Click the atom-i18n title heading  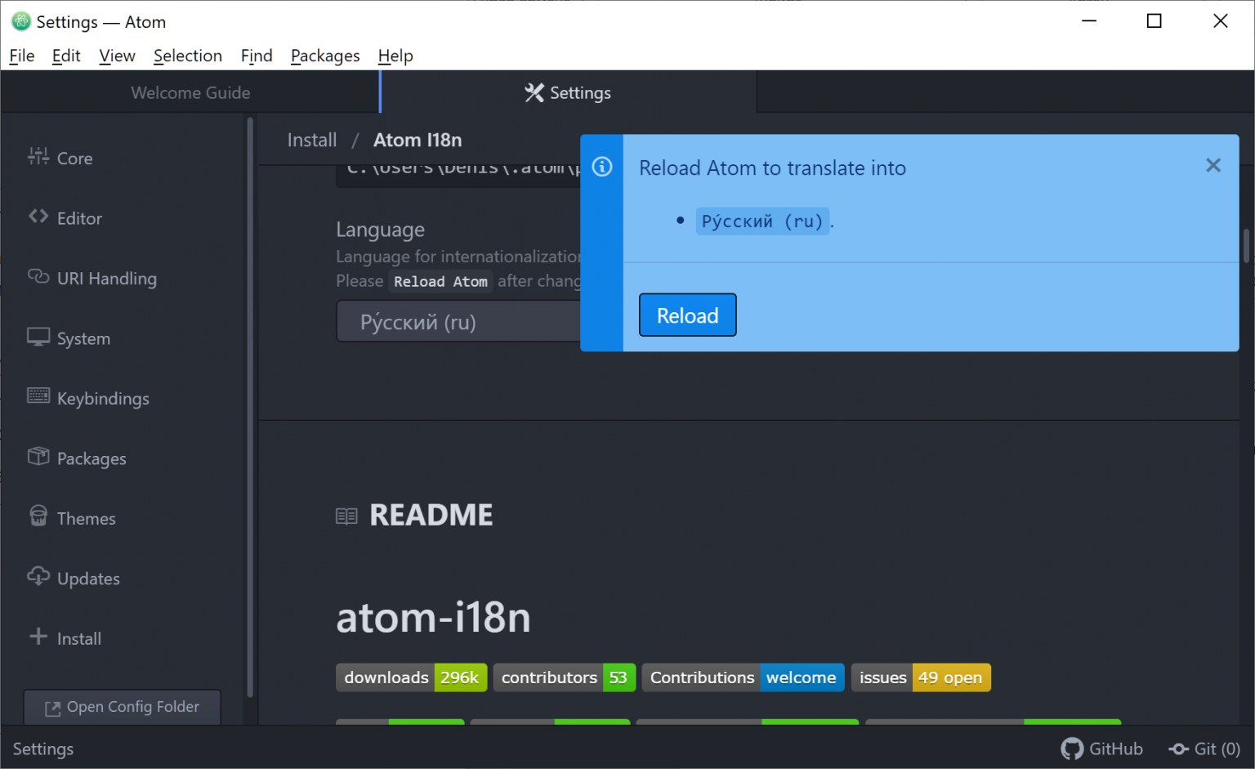433,617
